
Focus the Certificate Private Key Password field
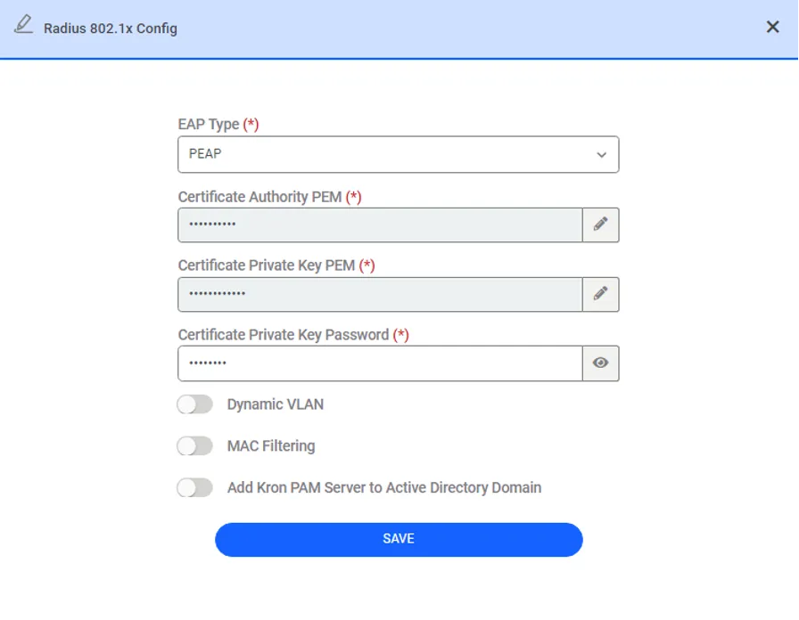pyautogui.click(x=380, y=363)
